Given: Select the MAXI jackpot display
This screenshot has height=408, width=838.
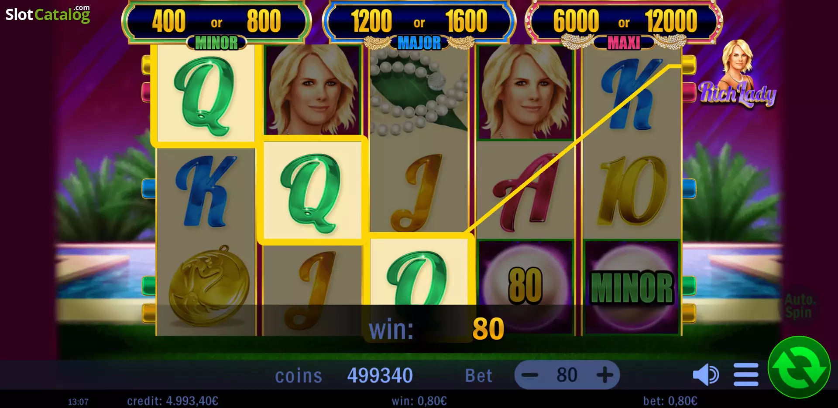Looking at the screenshot, I should coord(624,24).
